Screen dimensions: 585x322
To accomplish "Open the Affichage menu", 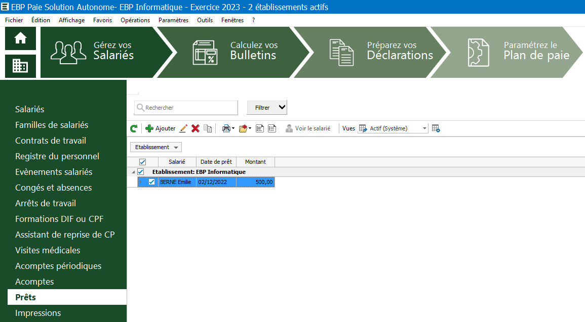I will (71, 20).
